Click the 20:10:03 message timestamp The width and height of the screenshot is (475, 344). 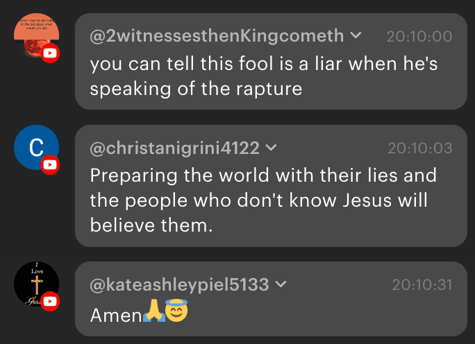coord(419,148)
